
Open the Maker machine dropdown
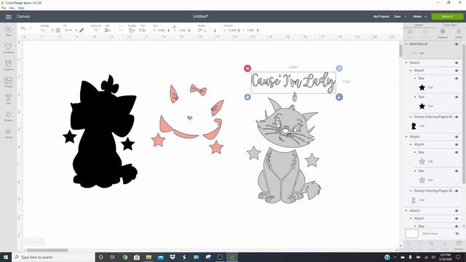420,17
